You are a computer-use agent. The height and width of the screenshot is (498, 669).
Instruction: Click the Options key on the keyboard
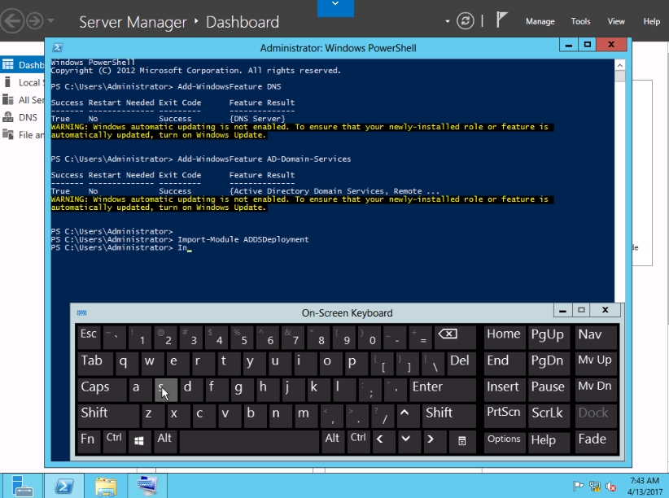[504, 439]
